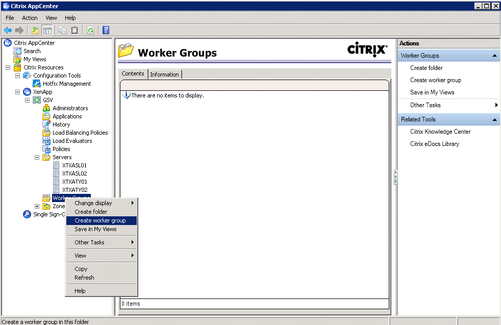Choose Save in My Views context entry
Image resolution: width=501 pixels, height=325 pixels.
click(x=102, y=229)
